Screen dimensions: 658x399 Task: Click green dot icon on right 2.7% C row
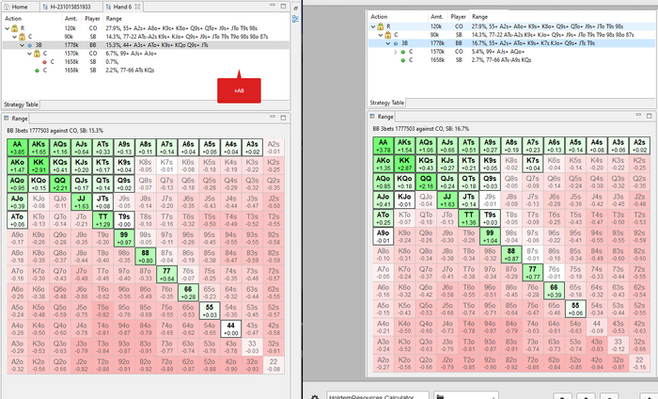pyautogui.click(x=403, y=60)
